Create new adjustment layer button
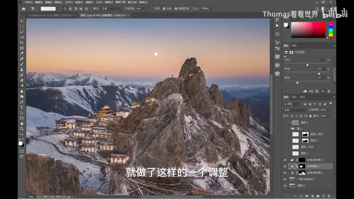This screenshot has width=354, height=199. pos(312,196)
